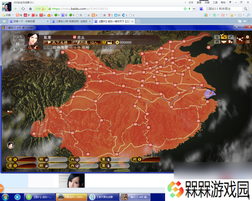Image resolution: width=252 pixels, height=201 pixels.
Task: Click the lower 師 status bar
Action: [x=53, y=165]
